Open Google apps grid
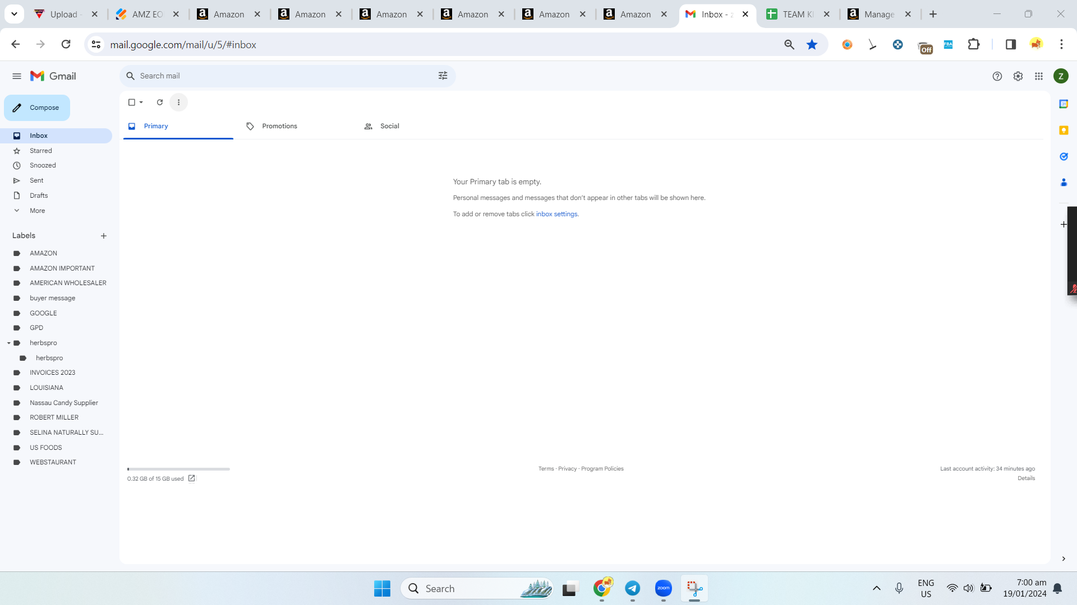Image resolution: width=1077 pixels, height=605 pixels. click(x=1039, y=76)
